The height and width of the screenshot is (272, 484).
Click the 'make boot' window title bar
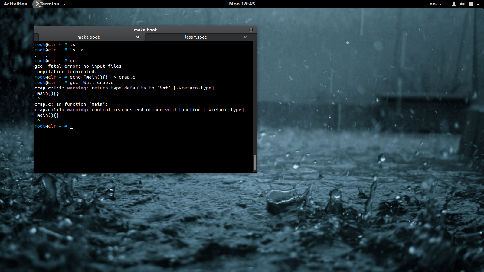tap(146, 30)
